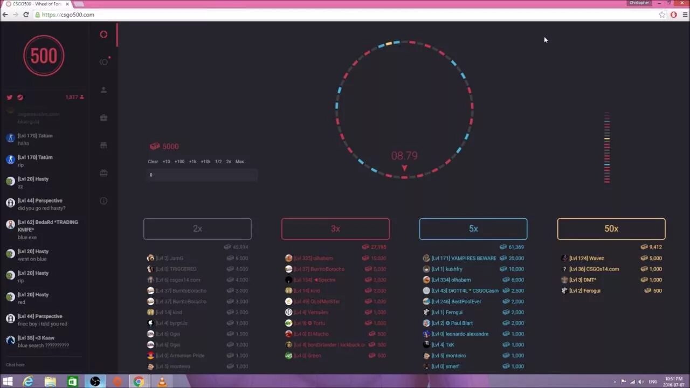The height and width of the screenshot is (388, 690).
Task: Open the shop storefront sidebar icon
Action: point(103,145)
